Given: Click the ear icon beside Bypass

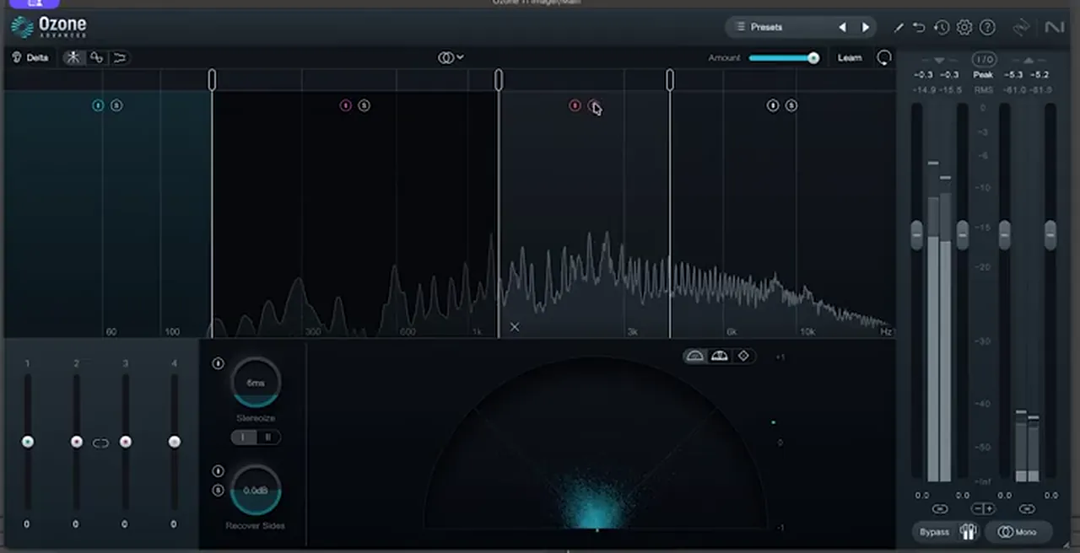Looking at the screenshot, I should pyautogui.click(x=969, y=532).
